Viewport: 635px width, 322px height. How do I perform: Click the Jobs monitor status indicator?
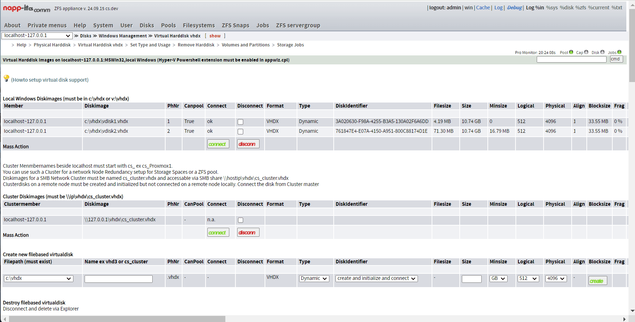pos(620,52)
